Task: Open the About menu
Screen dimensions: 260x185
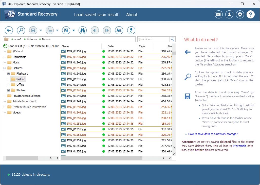Action: point(132,15)
